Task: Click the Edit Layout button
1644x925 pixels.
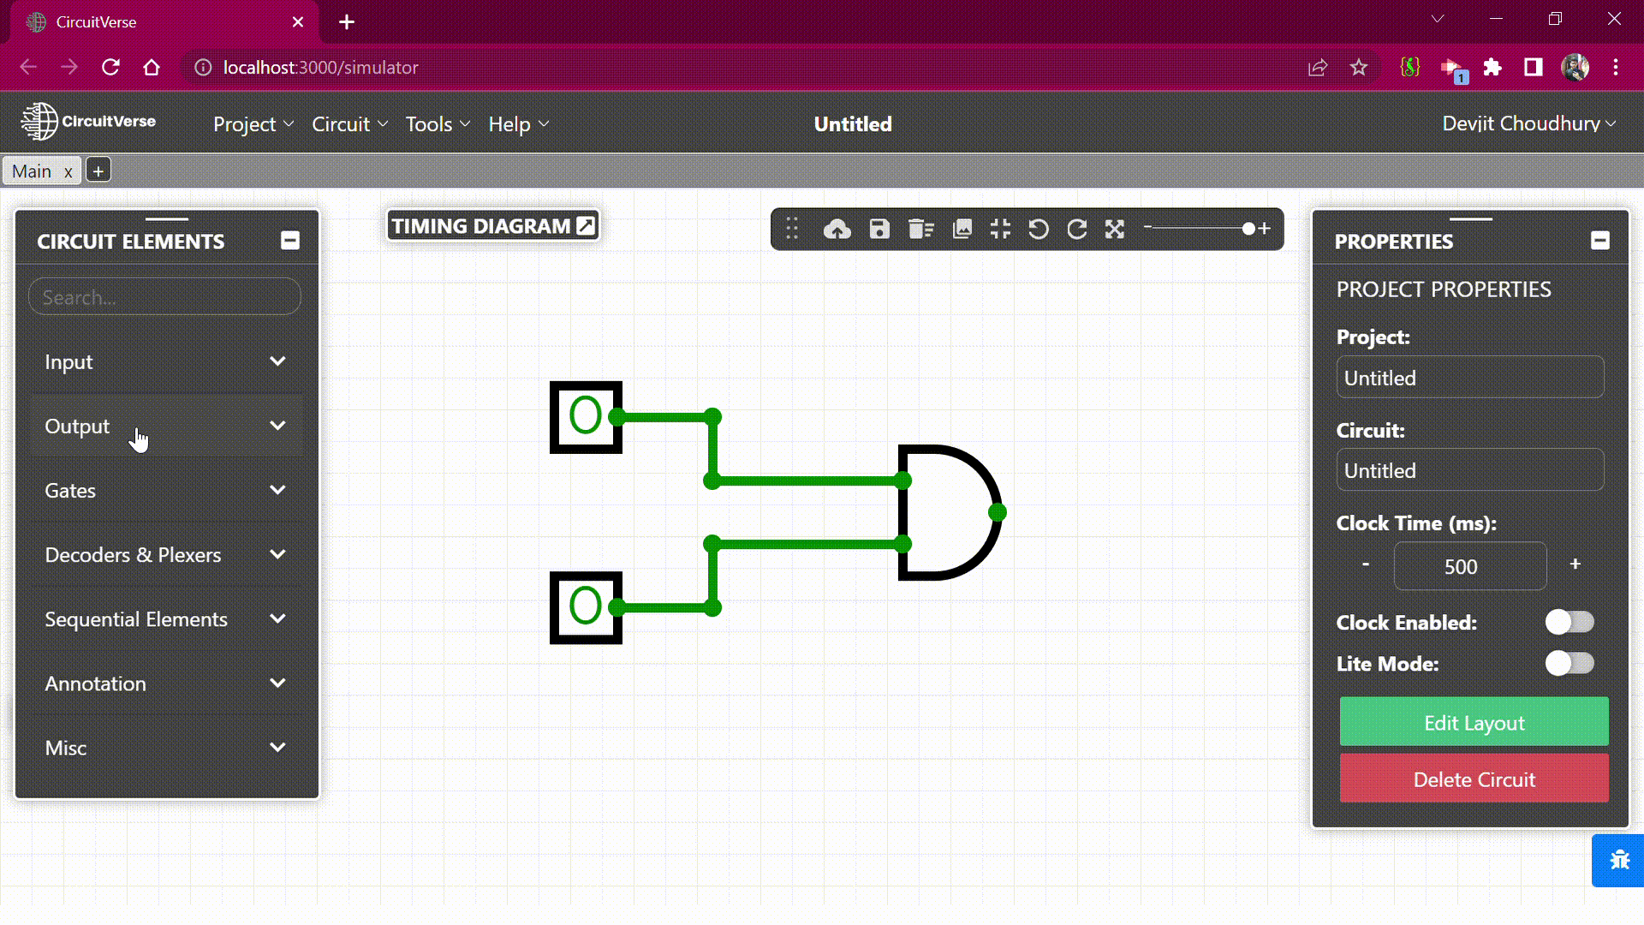Action: [x=1474, y=723]
